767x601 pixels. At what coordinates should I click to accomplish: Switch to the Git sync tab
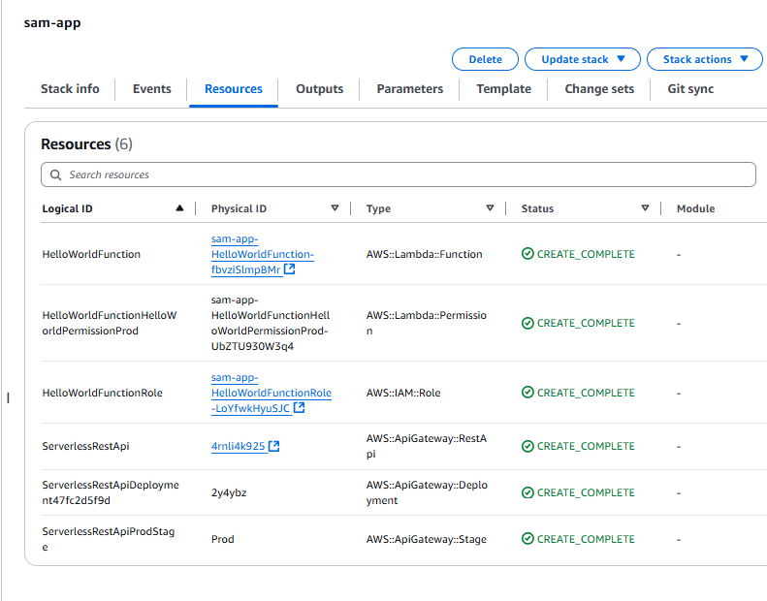click(x=690, y=89)
